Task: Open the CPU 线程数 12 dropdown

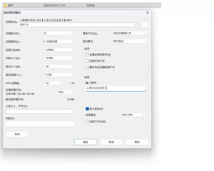Action: click(52, 83)
